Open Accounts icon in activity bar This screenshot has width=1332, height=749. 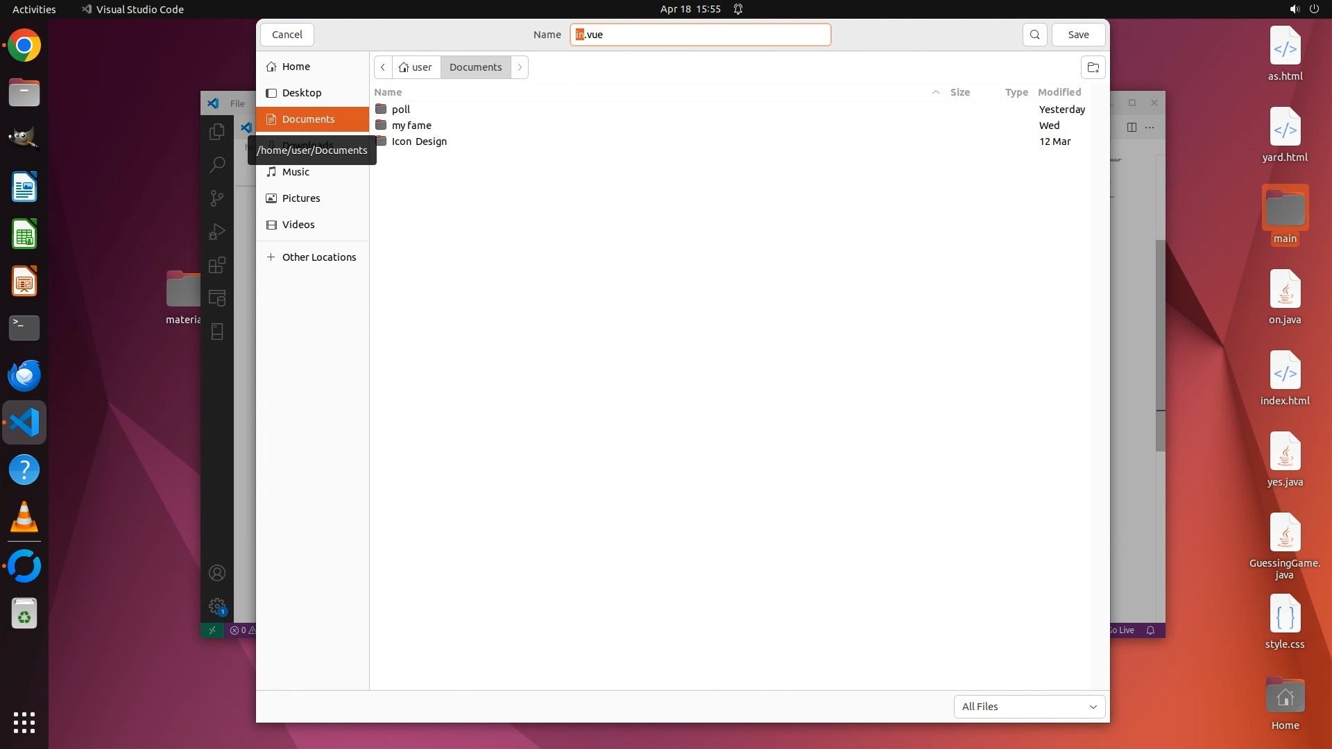click(x=217, y=573)
